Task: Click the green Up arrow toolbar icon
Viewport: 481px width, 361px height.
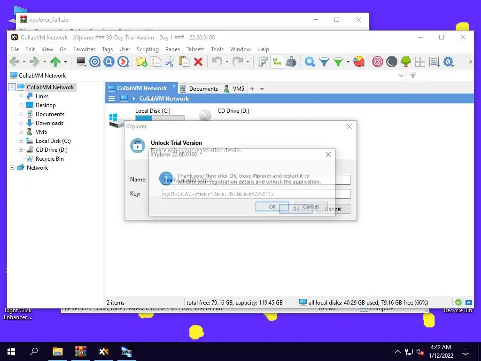Action: click(x=55, y=62)
